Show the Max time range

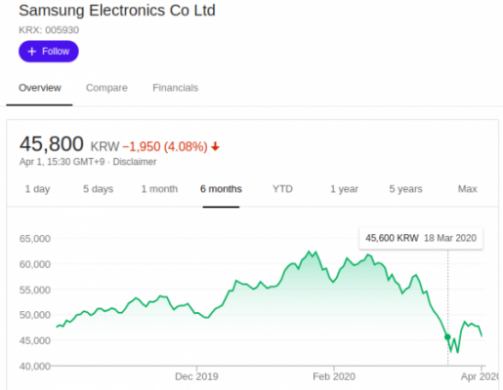(467, 189)
